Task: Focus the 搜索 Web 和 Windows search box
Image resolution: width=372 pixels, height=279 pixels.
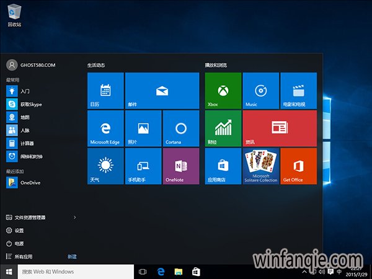Action: [x=76, y=272]
